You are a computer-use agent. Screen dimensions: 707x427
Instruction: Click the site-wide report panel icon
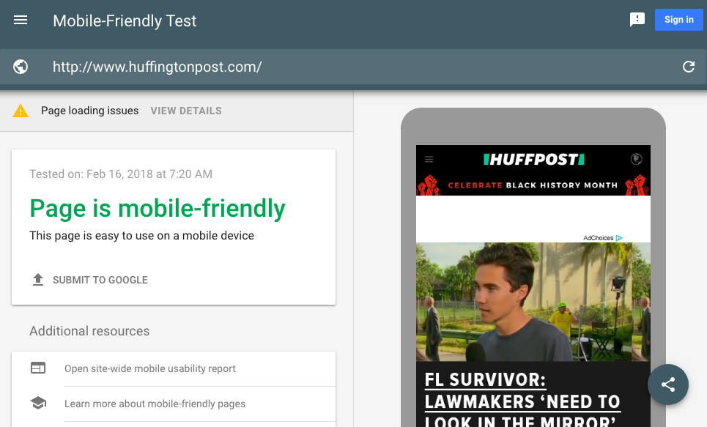tap(38, 368)
